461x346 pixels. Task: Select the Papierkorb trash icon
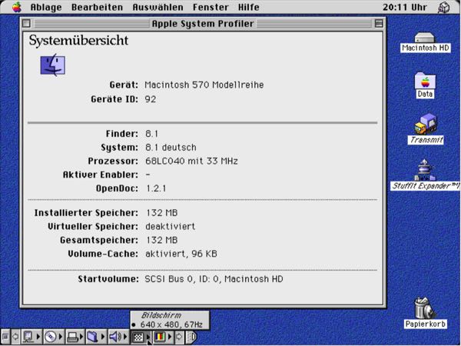click(425, 312)
